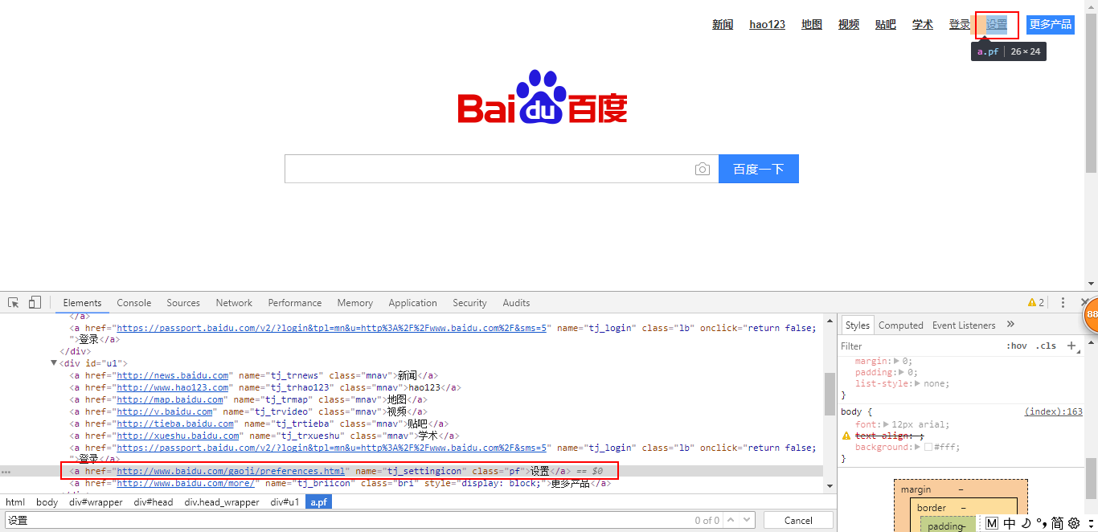Switch to the Audits tab
Screen dimensions: 1098x532
click(516, 303)
